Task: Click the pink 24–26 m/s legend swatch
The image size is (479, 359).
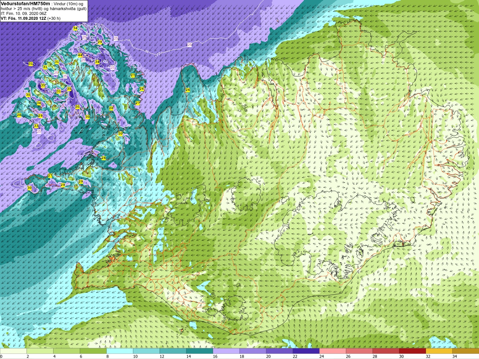Action: pyautogui.click(x=332, y=351)
